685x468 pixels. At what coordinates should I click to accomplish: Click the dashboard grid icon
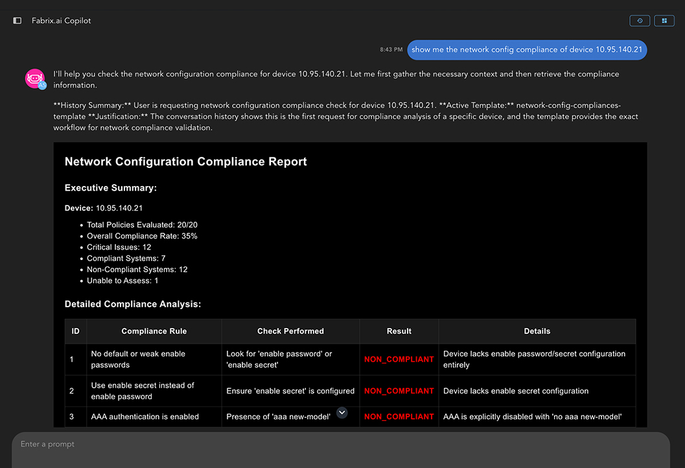[x=664, y=21]
